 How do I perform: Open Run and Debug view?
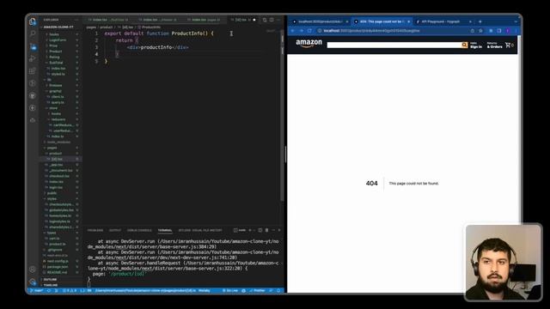pos(33,58)
